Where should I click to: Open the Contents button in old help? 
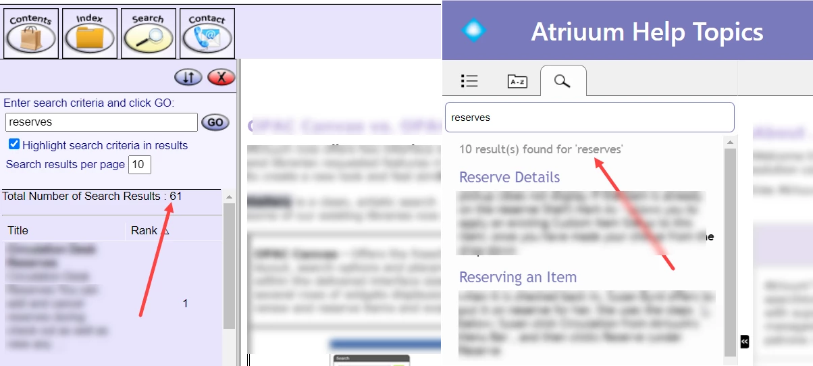[x=31, y=34]
